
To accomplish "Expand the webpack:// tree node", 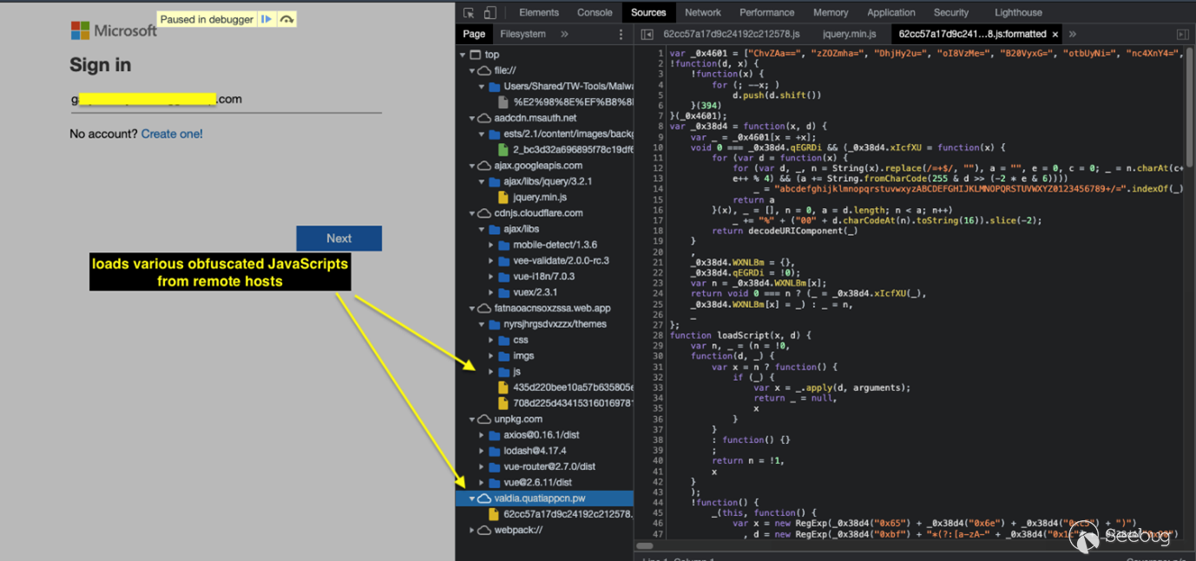I will (473, 530).
